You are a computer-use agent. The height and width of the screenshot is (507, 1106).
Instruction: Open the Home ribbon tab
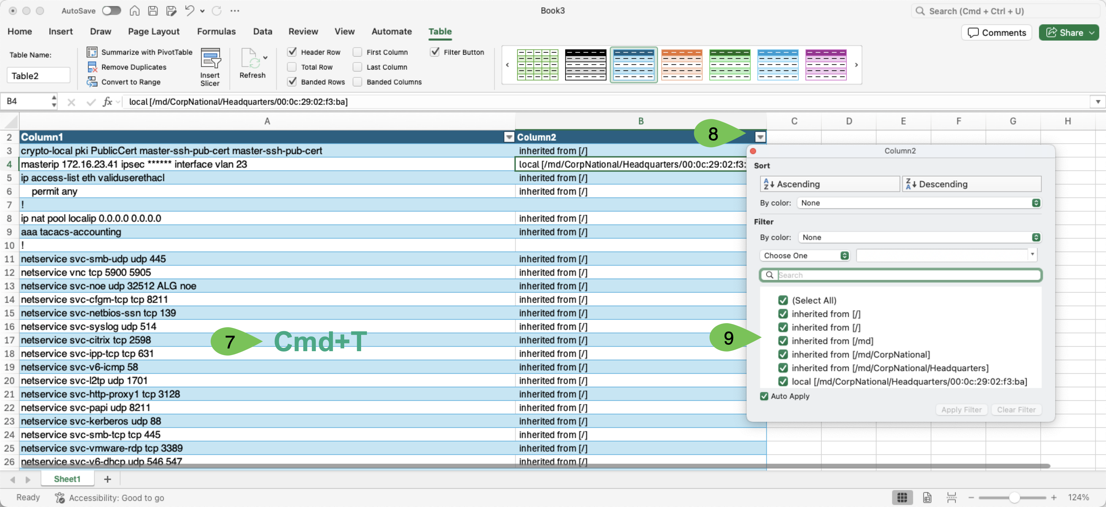point(20,31)
